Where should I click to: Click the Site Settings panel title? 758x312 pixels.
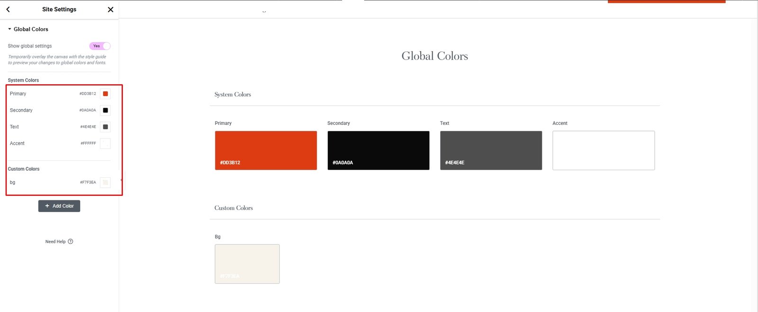coord(59,9)
